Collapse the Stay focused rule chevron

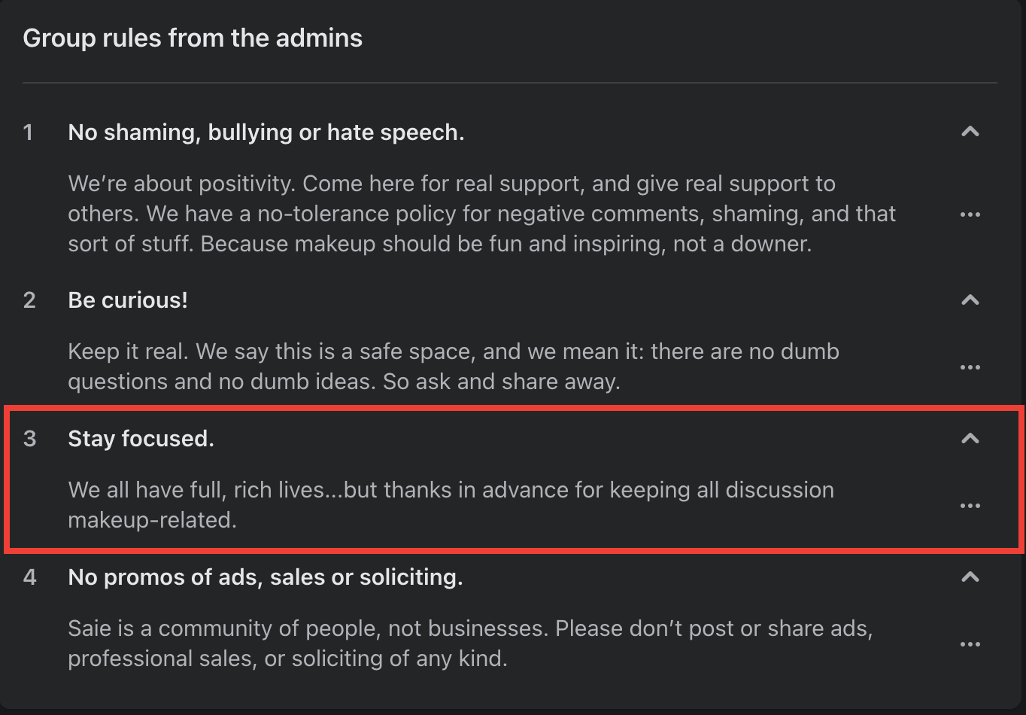coord(970,438)
